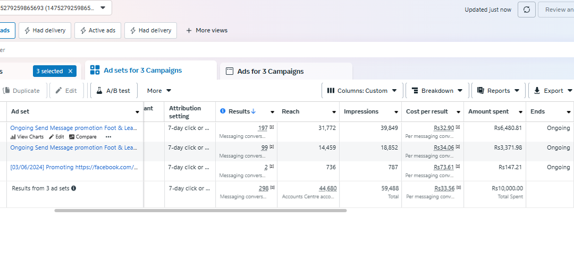Open the [03/06/2024] Promoting ad set link
Viewport: 574px width, 270px height.
[x=74, y=167]
